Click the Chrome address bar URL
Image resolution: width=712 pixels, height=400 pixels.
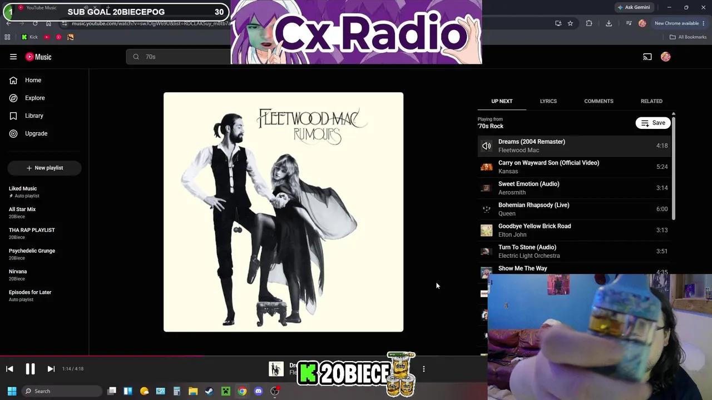pos(150,24)
